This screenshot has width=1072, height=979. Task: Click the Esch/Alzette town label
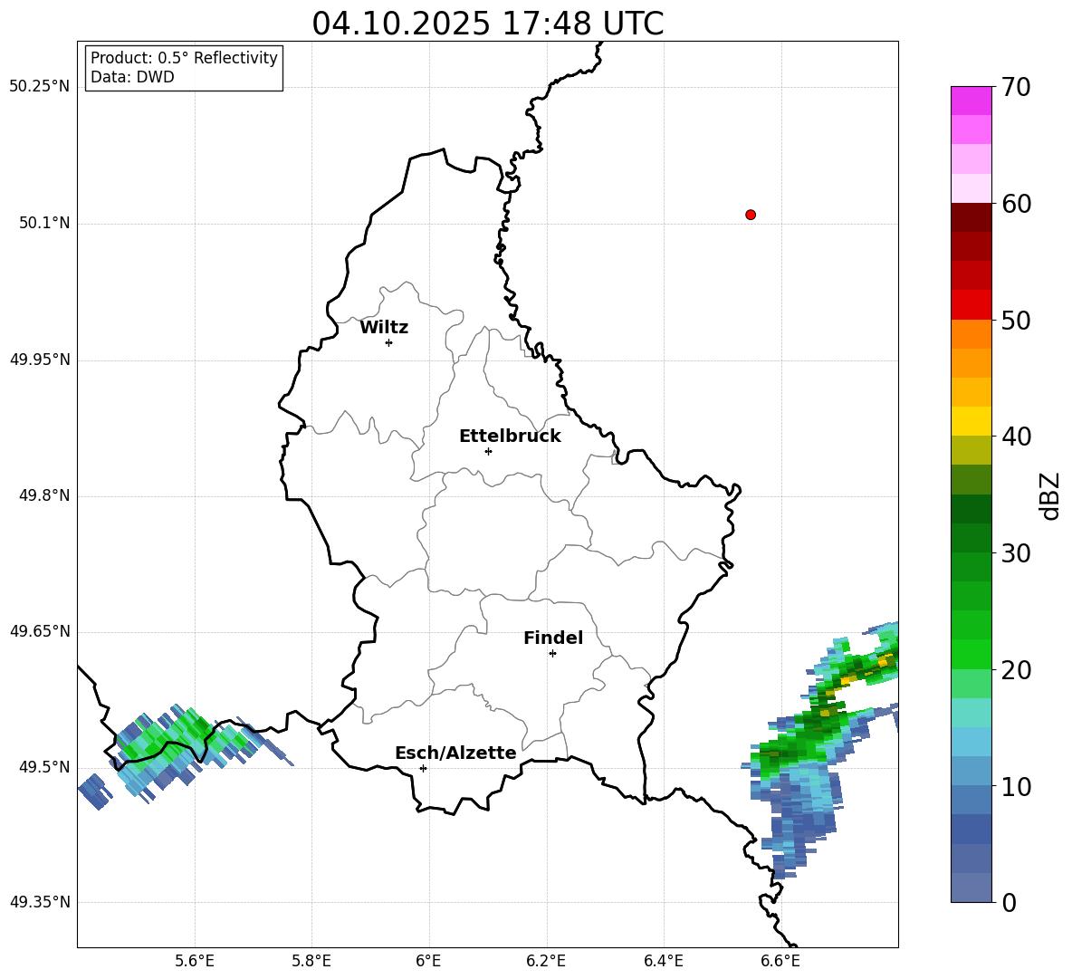(x=455, y=753)
